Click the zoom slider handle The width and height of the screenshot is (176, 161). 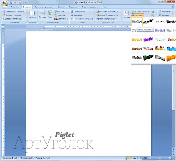pyautogui.click(x=160, y=158)
